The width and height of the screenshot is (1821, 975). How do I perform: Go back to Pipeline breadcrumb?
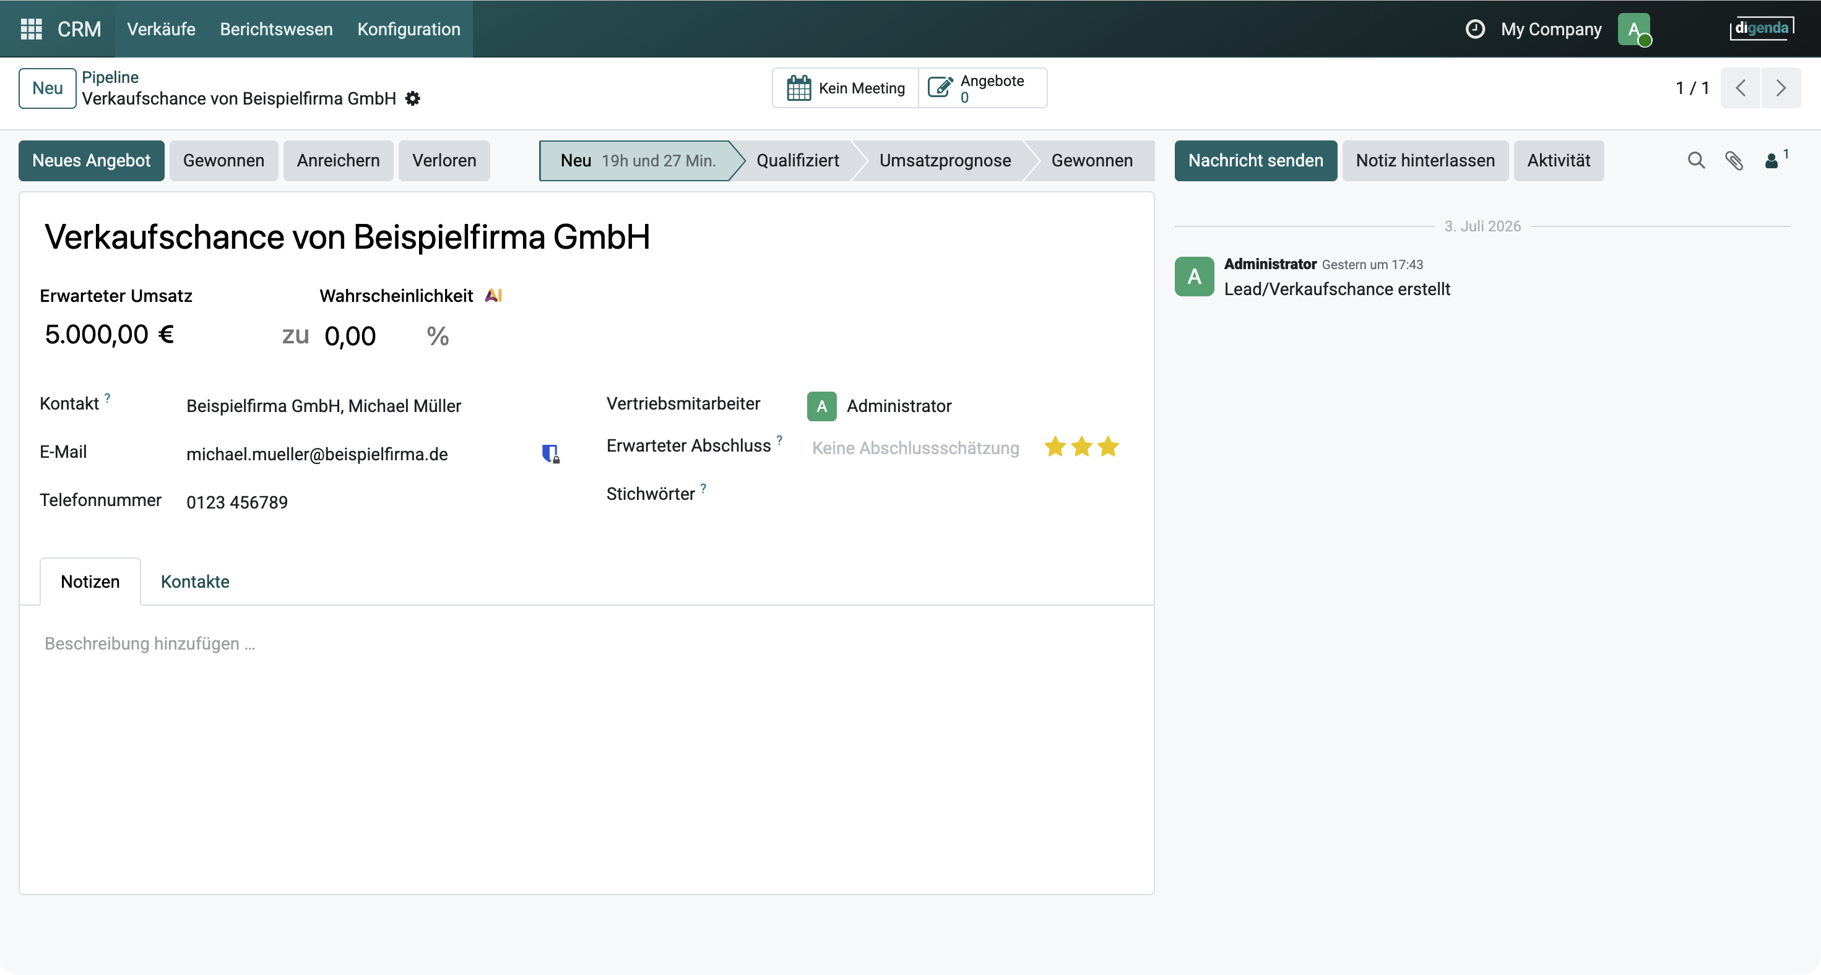[110, 77]
